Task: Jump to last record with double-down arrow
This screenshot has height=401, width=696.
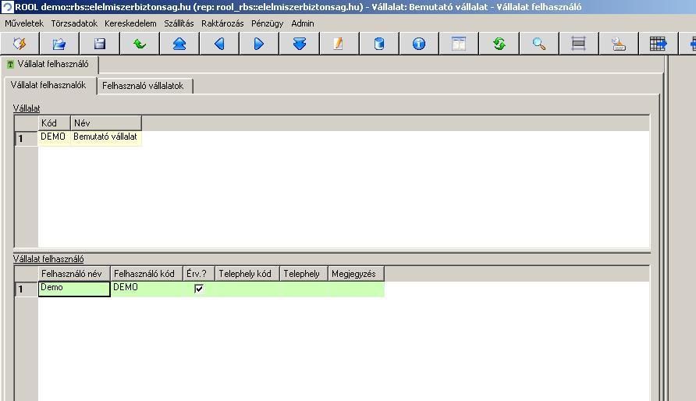Action: pos(299,44)
